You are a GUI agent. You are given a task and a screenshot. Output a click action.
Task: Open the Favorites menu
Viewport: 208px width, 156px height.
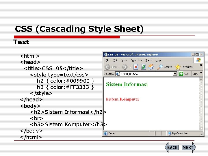click(x=136, y=60)
